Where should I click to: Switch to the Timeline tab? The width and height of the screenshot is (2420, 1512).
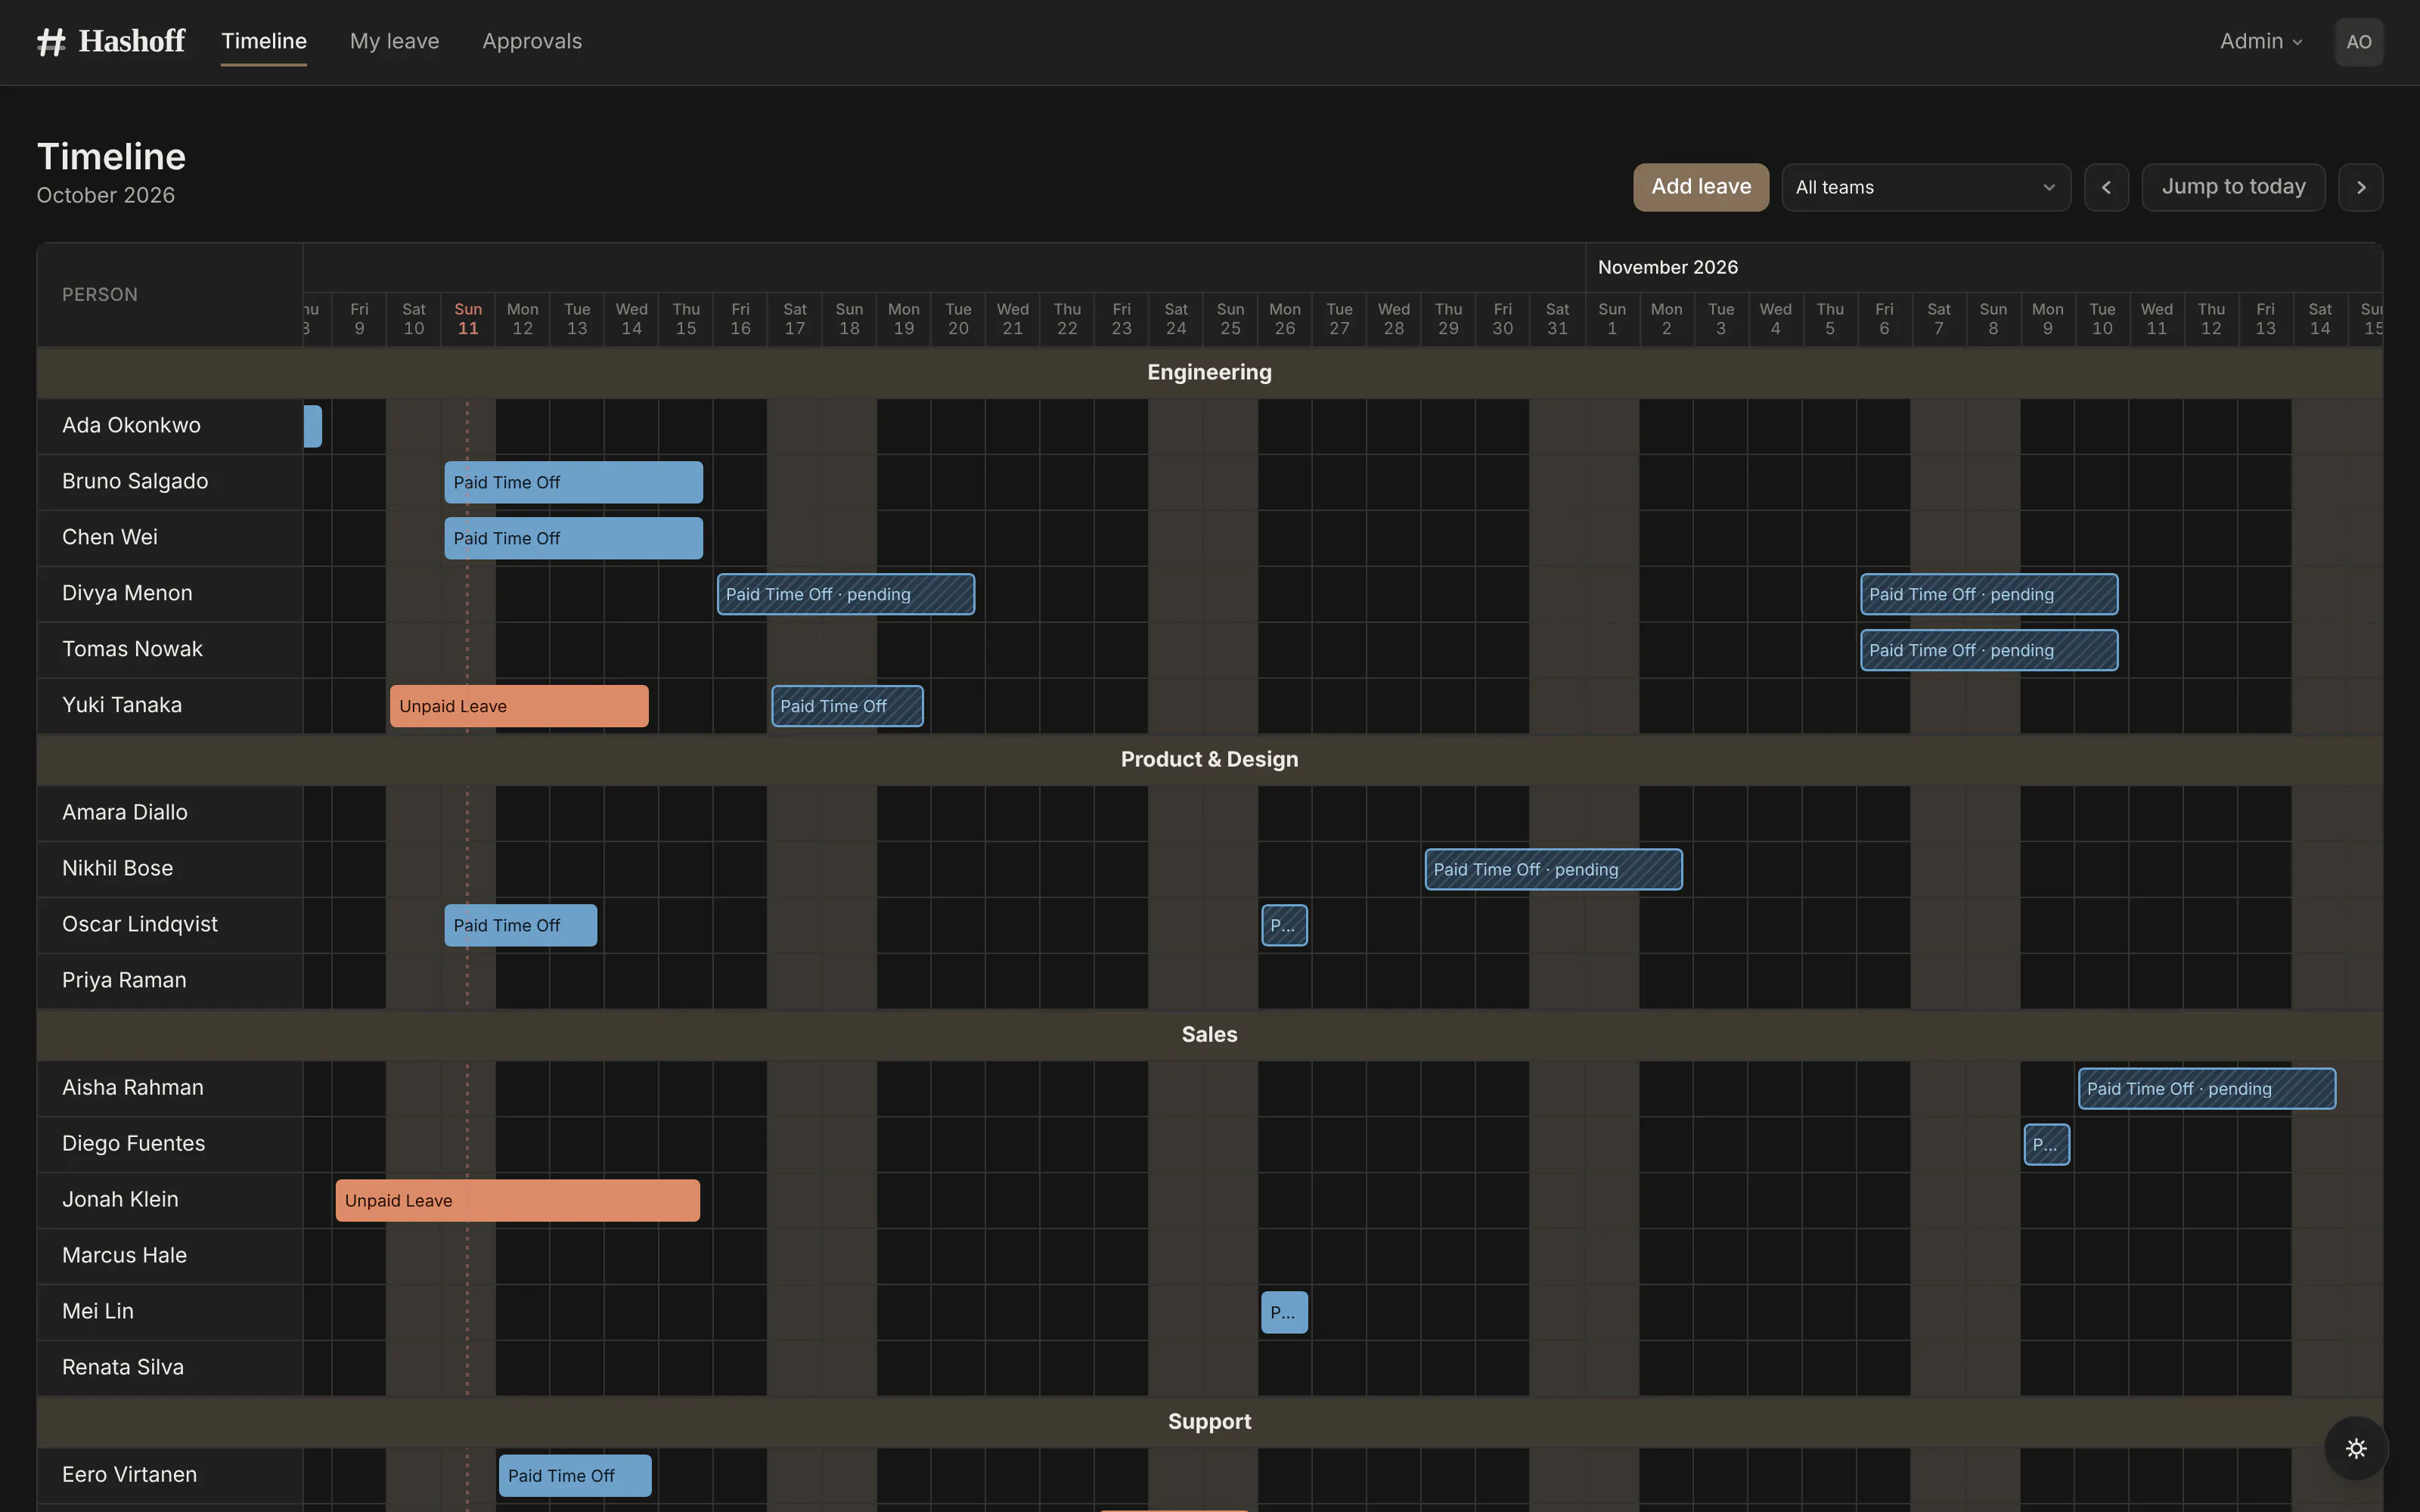[x=264, y=41]
